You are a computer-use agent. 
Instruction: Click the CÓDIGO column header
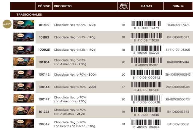pyautogui.click(x=44, y=6)
